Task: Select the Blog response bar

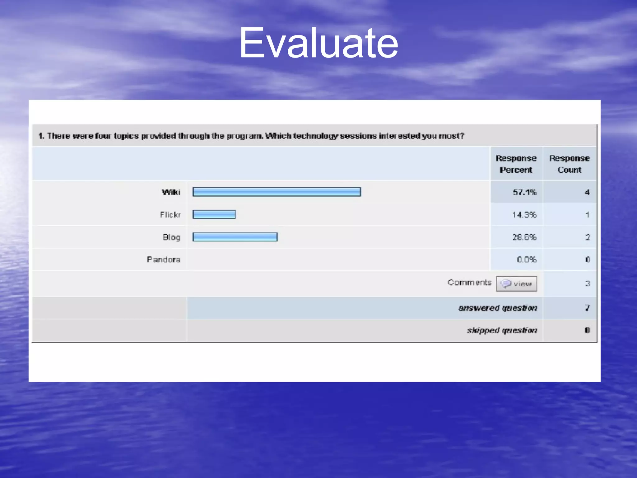Action: pyautogui.click(x=235, y=237)
